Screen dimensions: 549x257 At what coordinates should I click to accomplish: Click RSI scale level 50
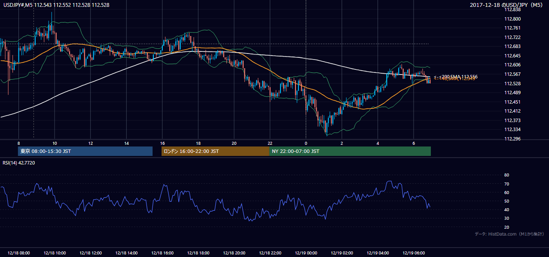pos(507,201)
